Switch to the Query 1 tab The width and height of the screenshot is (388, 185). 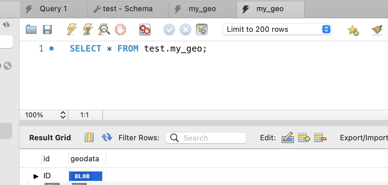53,9
